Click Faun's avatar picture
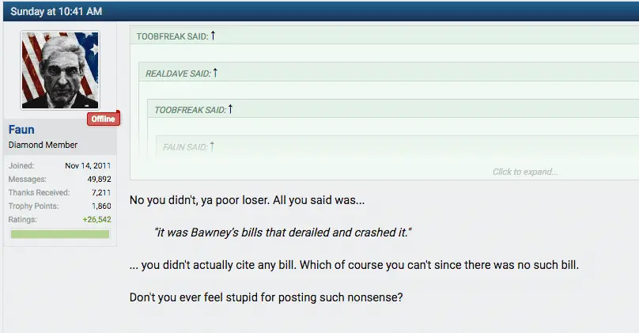Viewport: 639px width, 333px height. (x=60, y=71)
